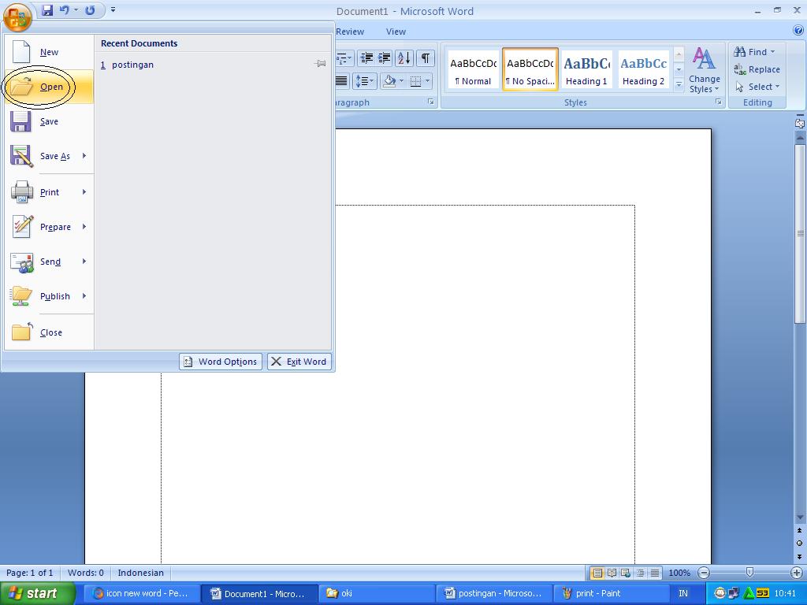Image resolution: width=807 pixels, height=605 pixels.
Task: Click the Word Help question mark icon
Action: [798, 31]
